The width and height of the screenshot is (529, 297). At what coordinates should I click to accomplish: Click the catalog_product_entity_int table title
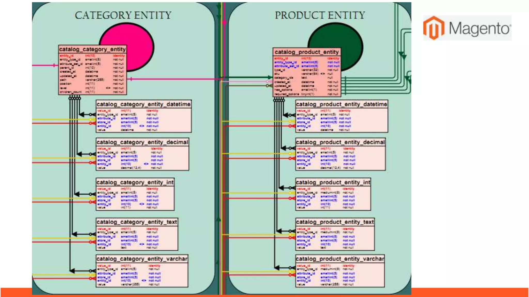[x=333, y=182]
